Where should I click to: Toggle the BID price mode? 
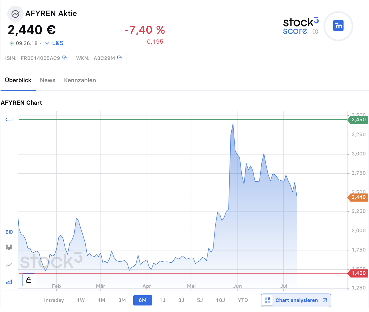(x=9, y=232)
